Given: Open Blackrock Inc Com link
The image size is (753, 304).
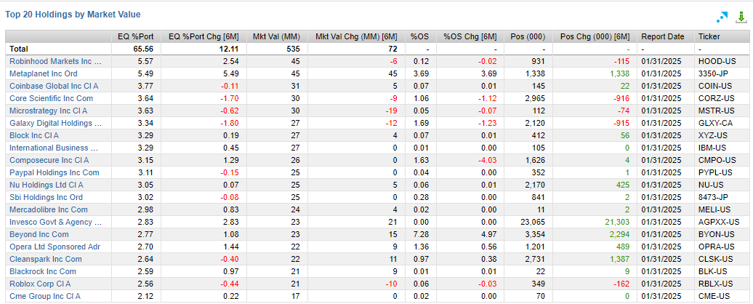Looking at the screenshot, I should pos(43,272).
